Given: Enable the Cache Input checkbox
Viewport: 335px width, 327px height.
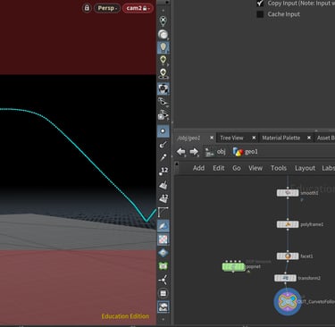Looking at the screenshot, I should 260,14.
